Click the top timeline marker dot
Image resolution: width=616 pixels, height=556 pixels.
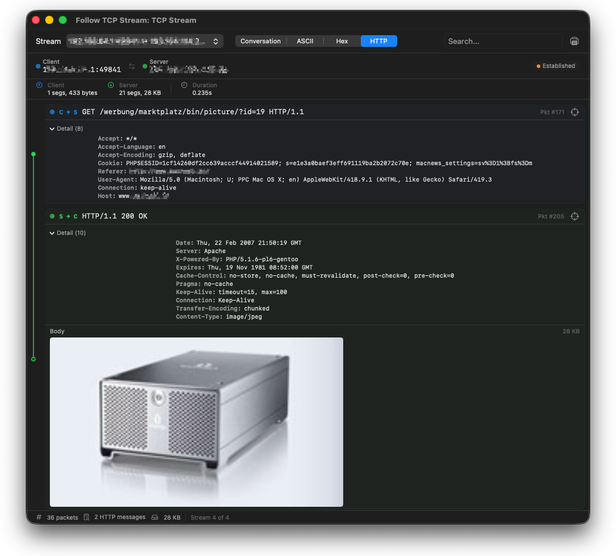pos(33,154)
